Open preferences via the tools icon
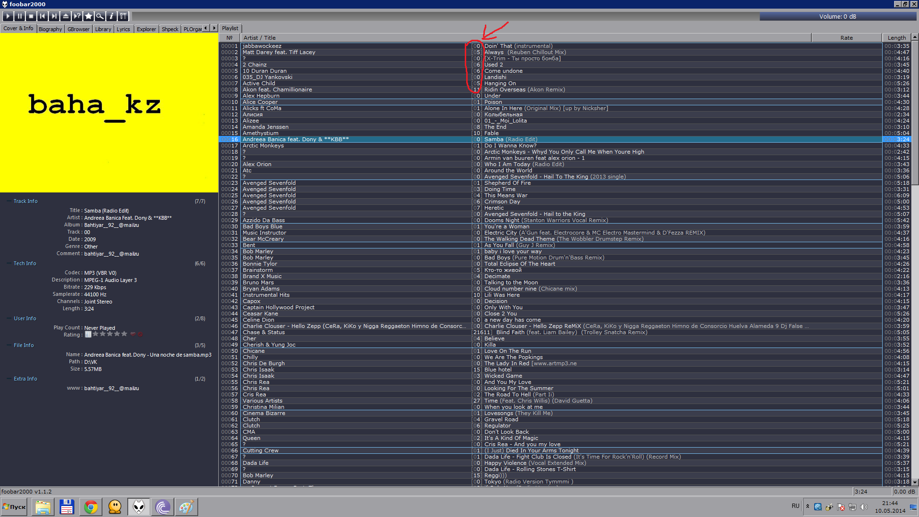 [x=123, y=16]
